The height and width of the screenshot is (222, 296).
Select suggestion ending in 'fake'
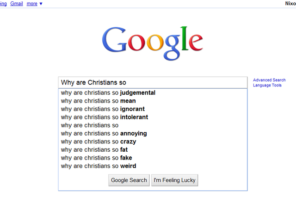pos(153,158)
